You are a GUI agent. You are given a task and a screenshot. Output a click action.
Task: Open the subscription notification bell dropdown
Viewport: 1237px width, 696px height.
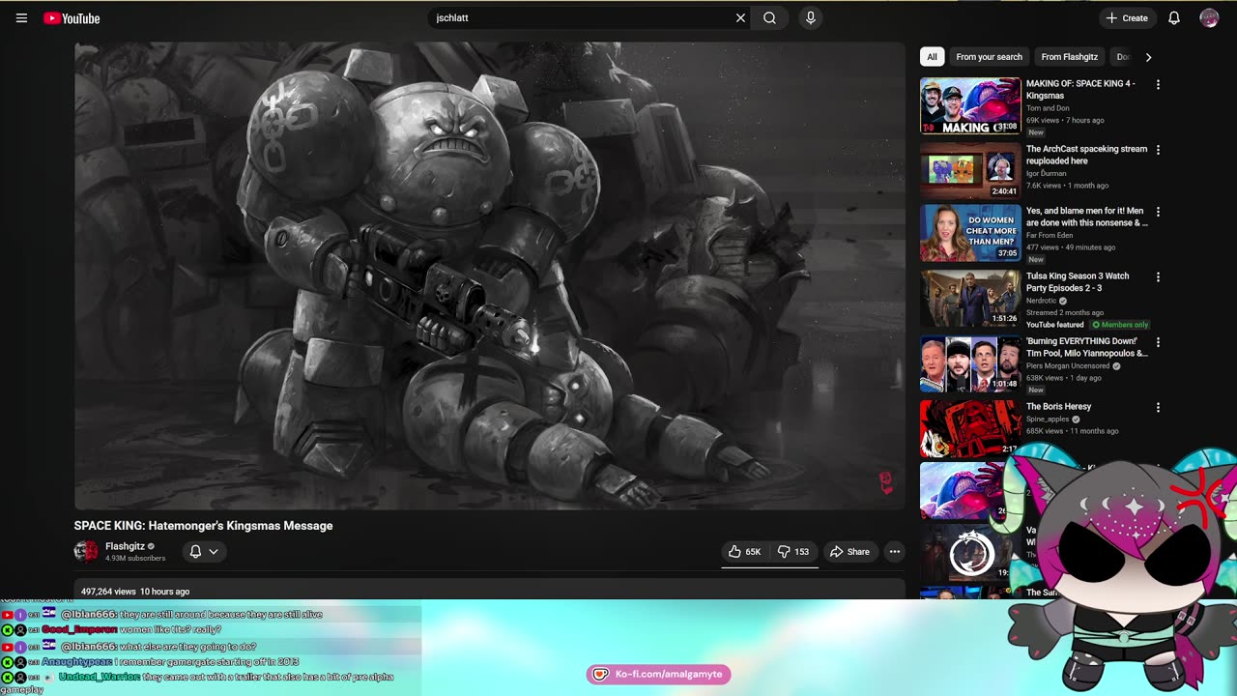click(204, 552)
